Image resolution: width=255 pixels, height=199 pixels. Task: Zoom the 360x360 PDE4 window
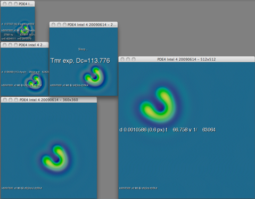[16, 100]
